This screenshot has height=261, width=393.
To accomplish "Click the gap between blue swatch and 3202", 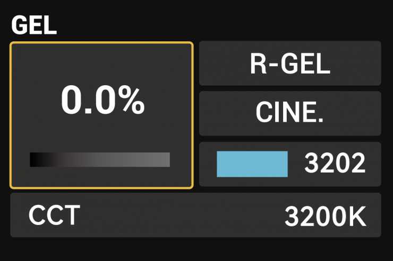I will [296, 164].
